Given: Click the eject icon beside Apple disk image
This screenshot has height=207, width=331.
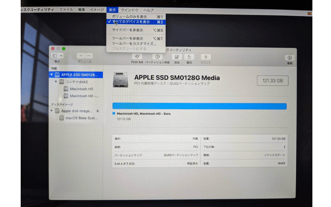Looking at the screenshot, I should [98, 111].
